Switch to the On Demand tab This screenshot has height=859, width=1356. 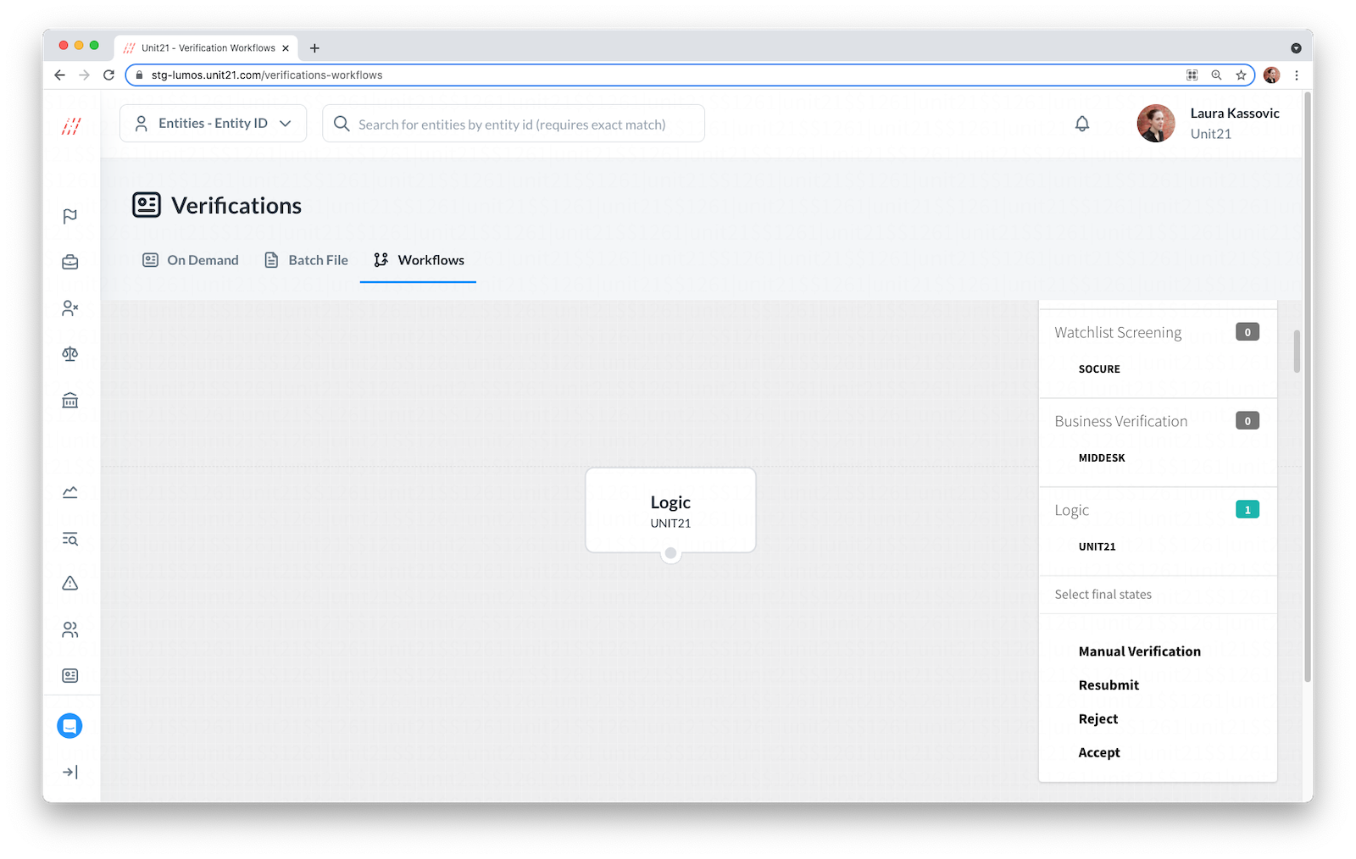191,260
